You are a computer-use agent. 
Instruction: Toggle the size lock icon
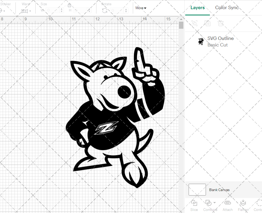(69, 5)
